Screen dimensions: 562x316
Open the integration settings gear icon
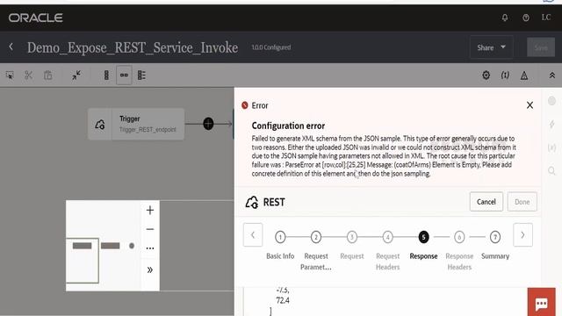coord(486,75)
